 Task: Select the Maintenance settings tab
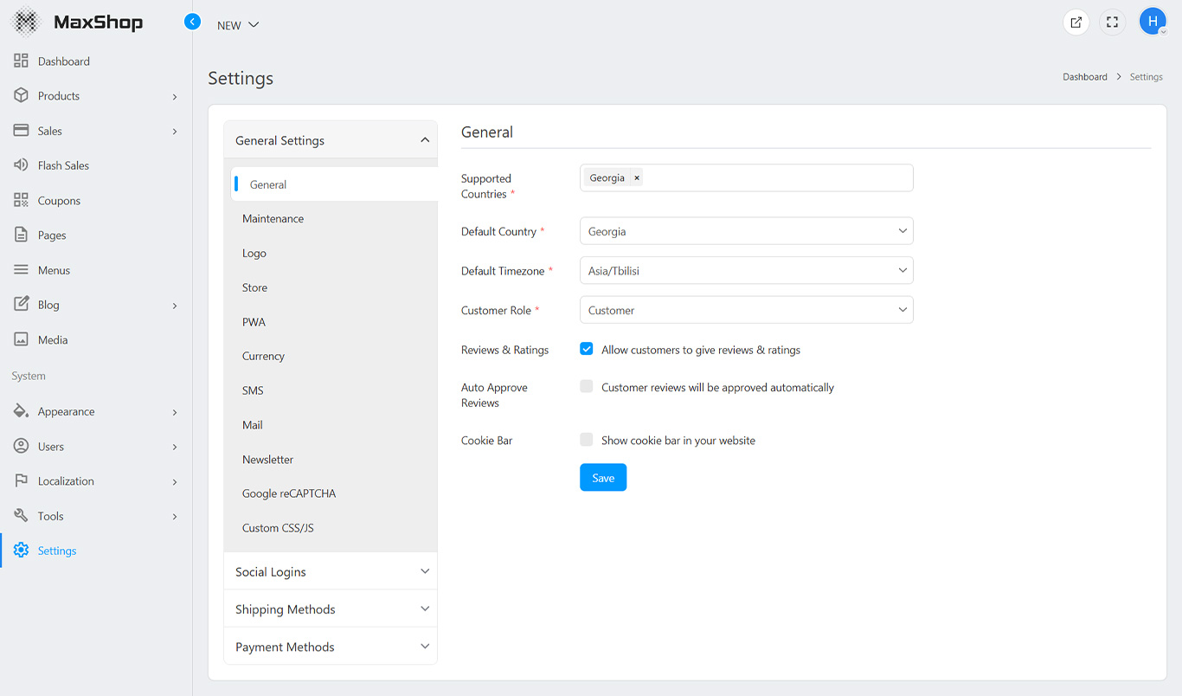pyautogui.click(x=273, y=219)
